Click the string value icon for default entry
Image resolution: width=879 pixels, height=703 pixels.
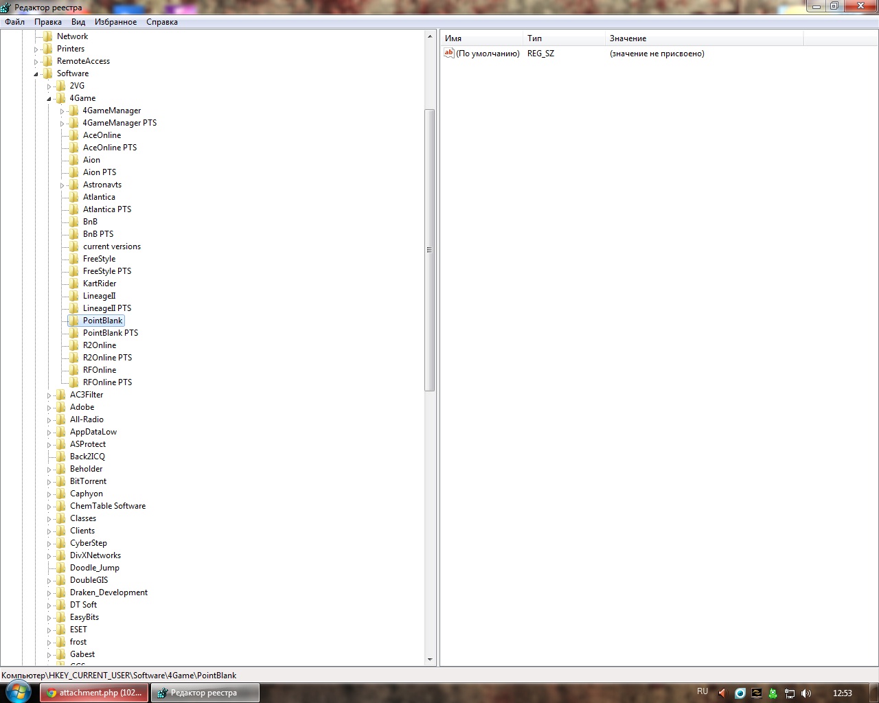(449, 54)
